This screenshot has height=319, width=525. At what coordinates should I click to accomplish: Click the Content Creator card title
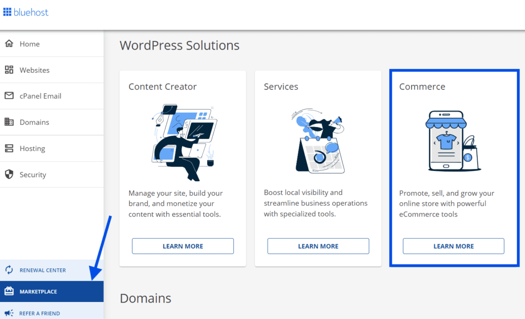[x=163, y=87]
